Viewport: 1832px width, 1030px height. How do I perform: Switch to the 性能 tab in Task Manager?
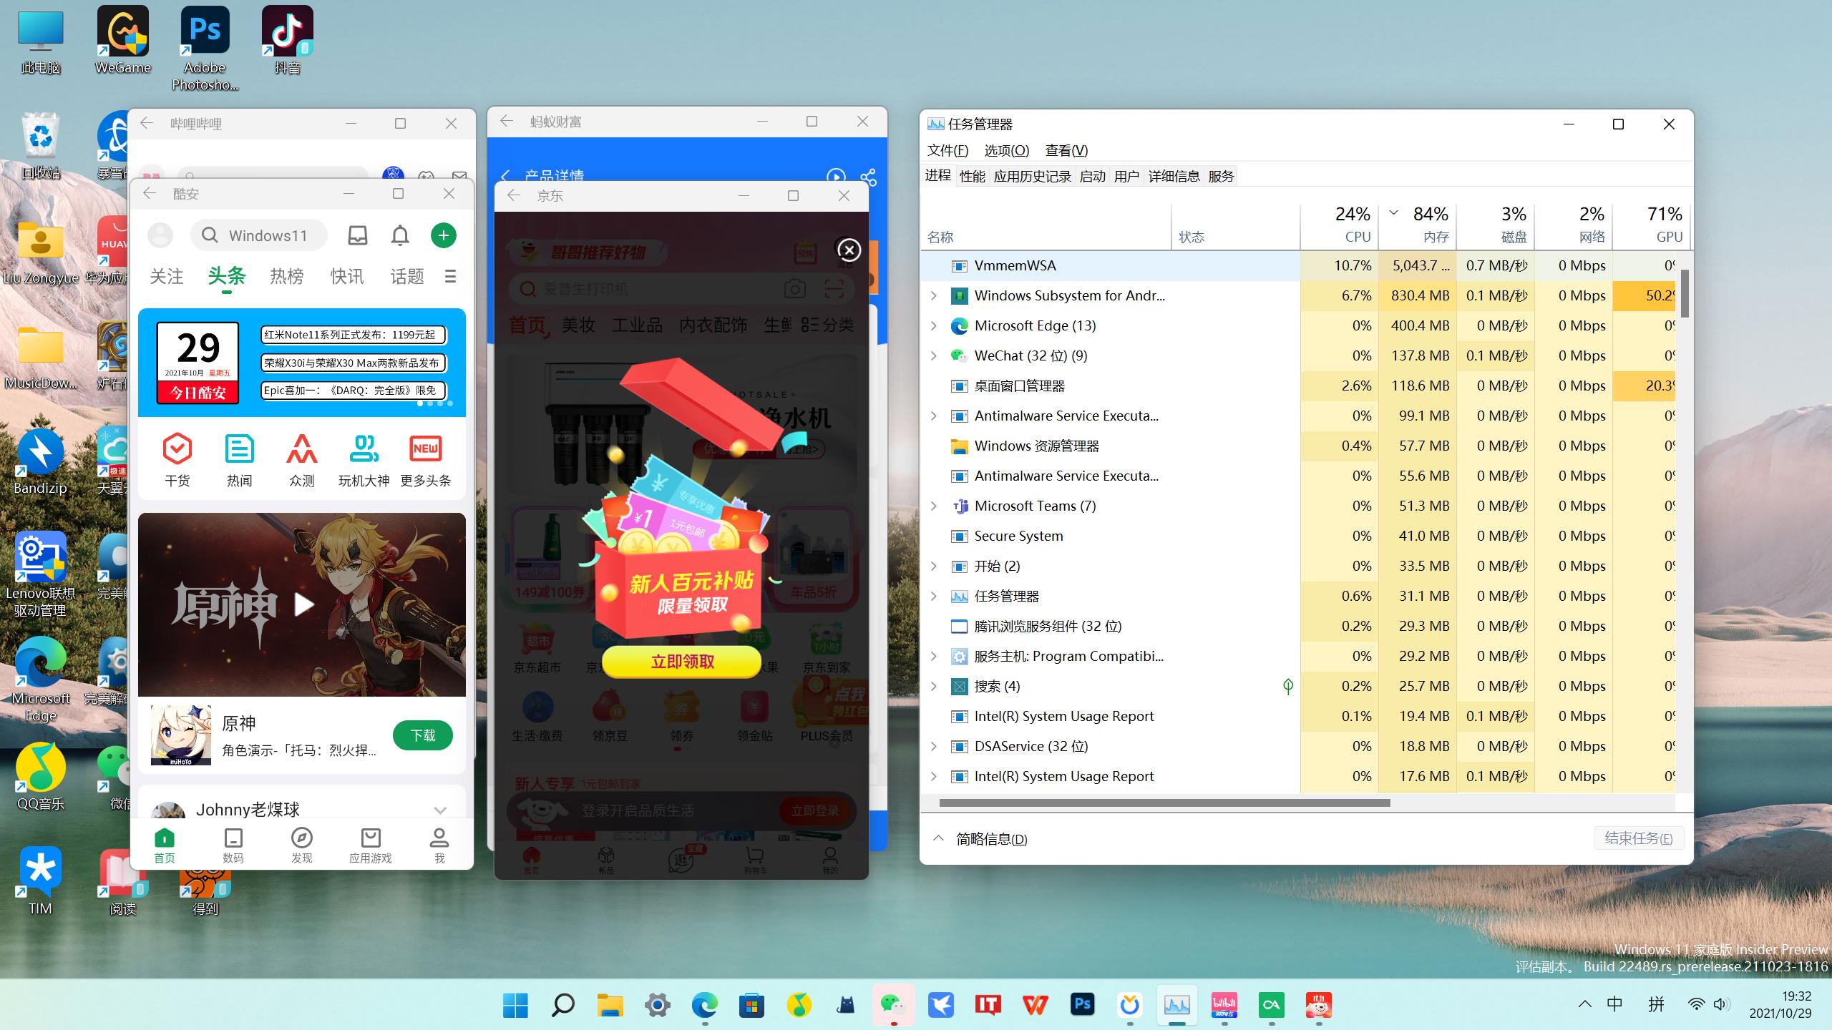coord(973,176)
